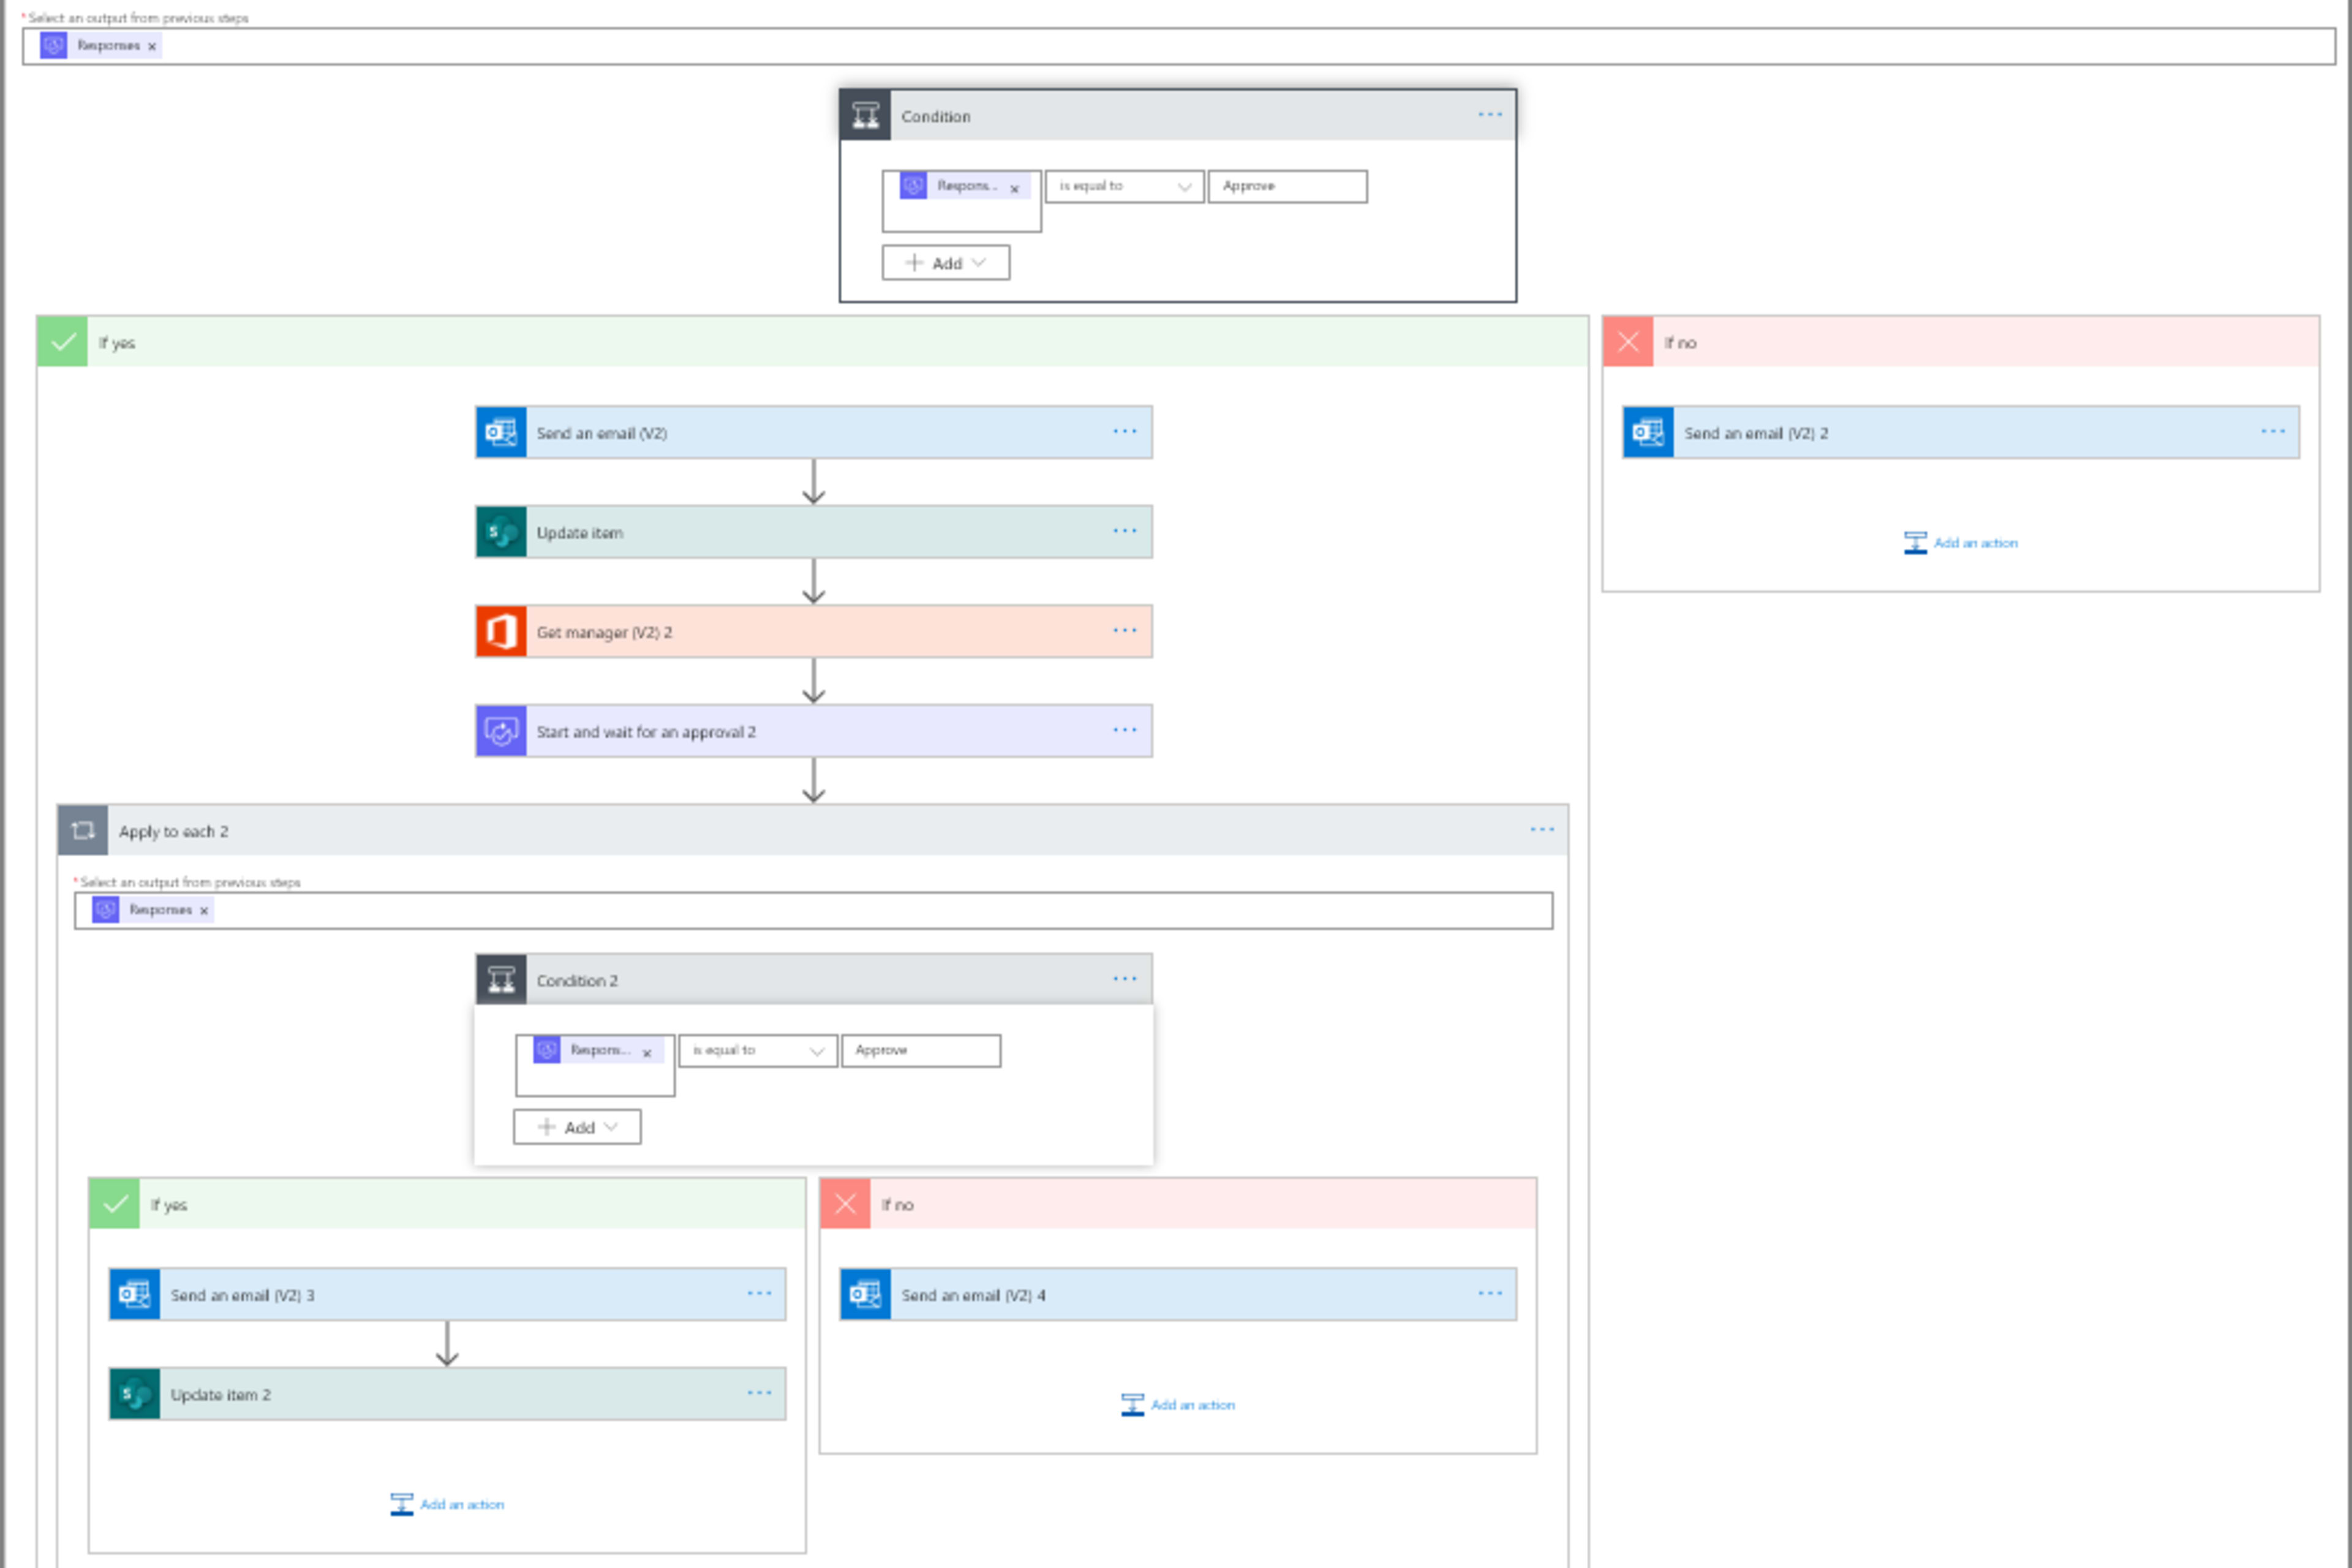Open the Condition 2 ellipsis menu
Screen dimensions: 2352x1568
click(x=1125, y=979)
